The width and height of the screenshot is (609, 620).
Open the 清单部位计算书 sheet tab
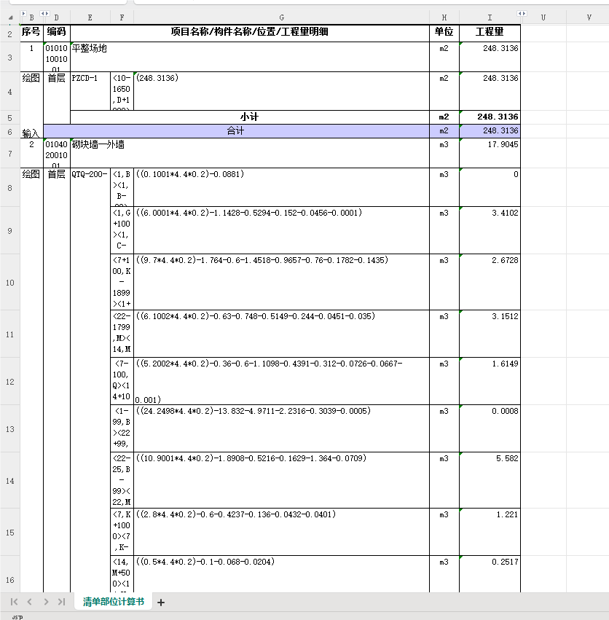(x=113, y=602)
